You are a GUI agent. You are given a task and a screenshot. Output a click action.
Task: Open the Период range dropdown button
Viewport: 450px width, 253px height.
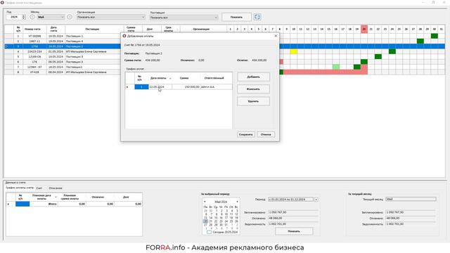pos(316,200)
